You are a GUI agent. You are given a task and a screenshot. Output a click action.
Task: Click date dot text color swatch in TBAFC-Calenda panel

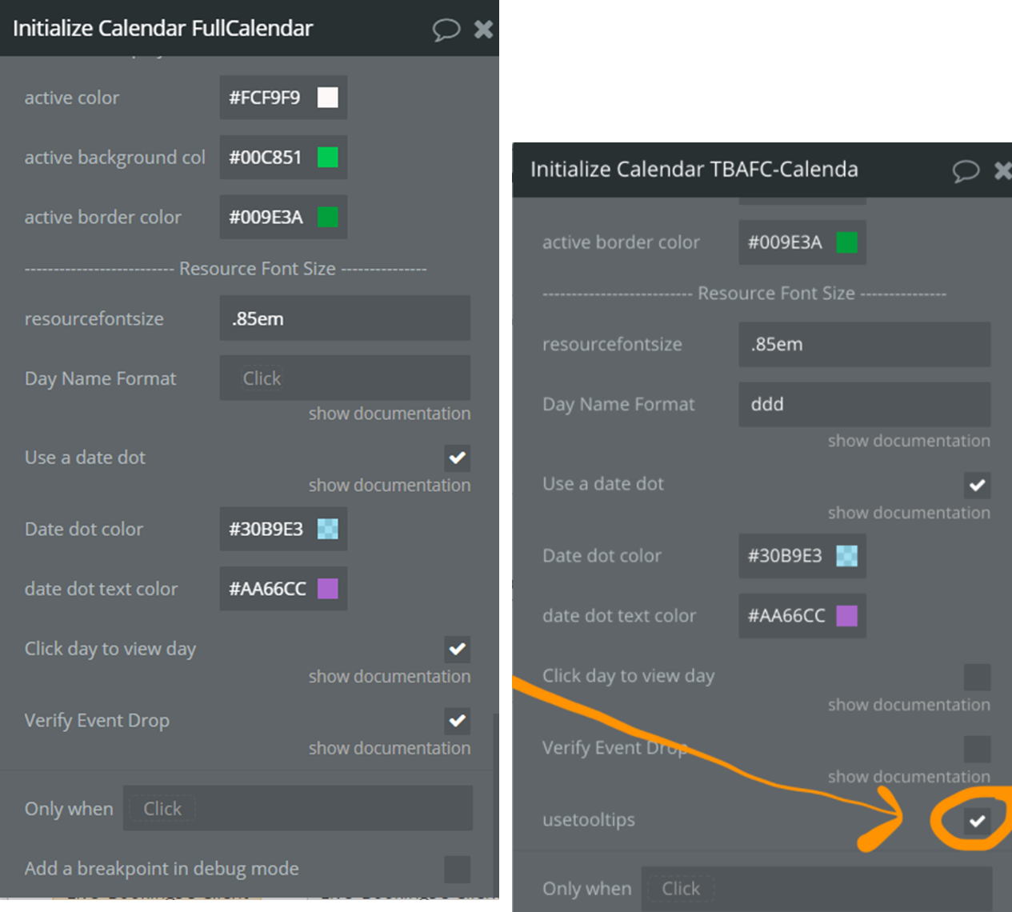pyautogui.click(x=846, y=616)
